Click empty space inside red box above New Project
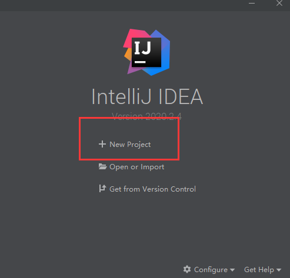290x278 pixels. (x=129, y=129)
